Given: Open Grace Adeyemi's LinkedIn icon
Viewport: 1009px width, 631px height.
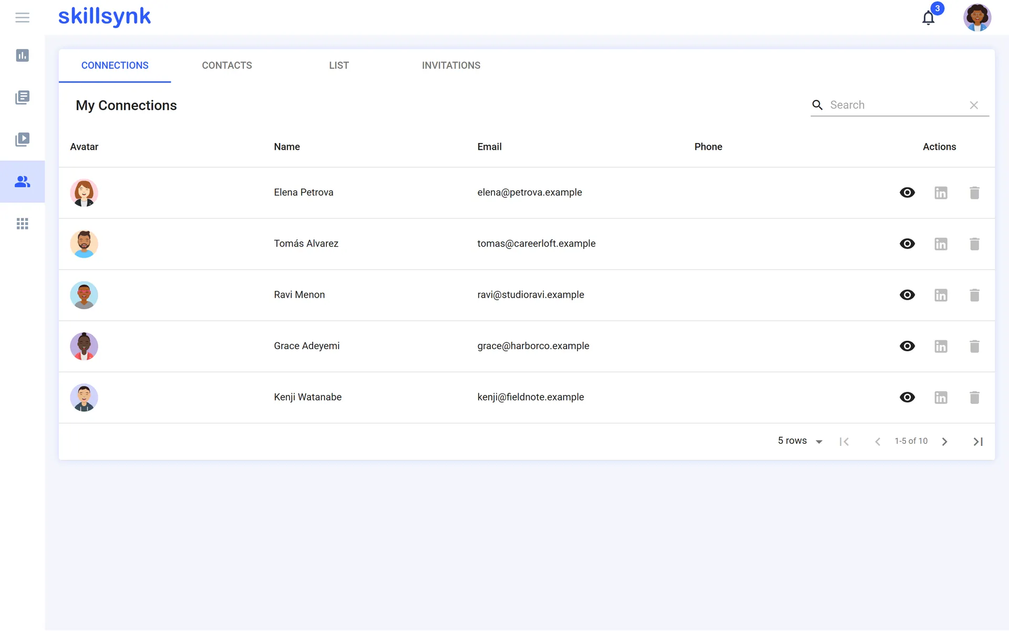Looking at the screenshot, I should (941, 346).
